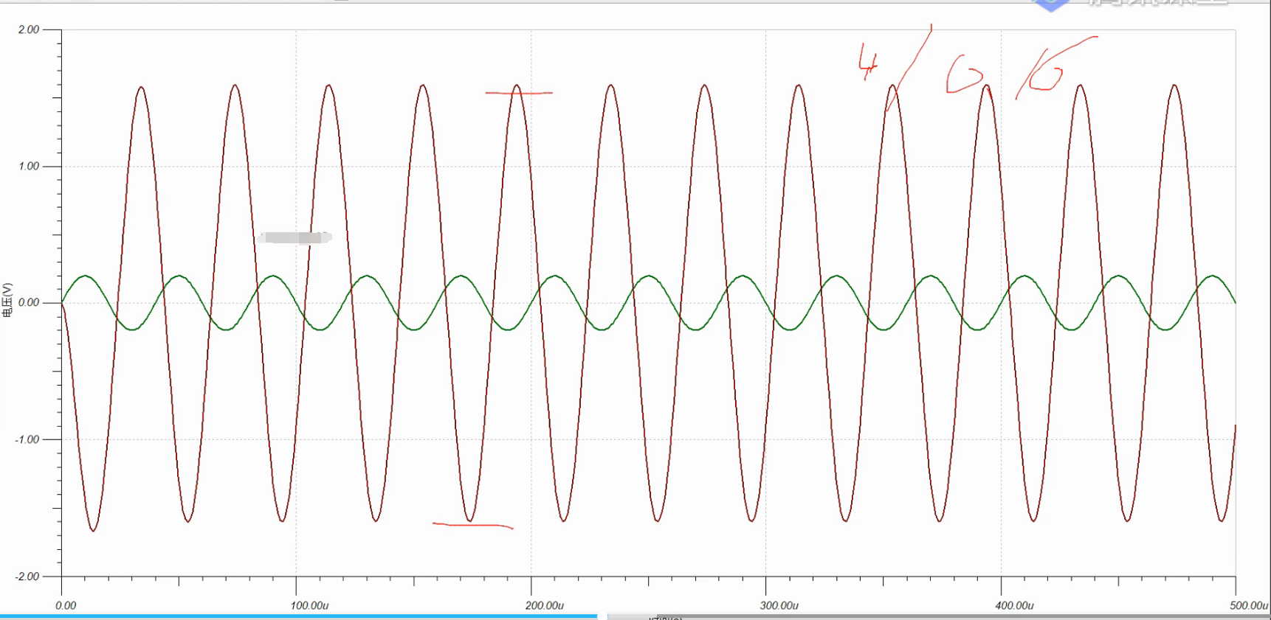Click the 200.00u time axis label

coord(545,605)
